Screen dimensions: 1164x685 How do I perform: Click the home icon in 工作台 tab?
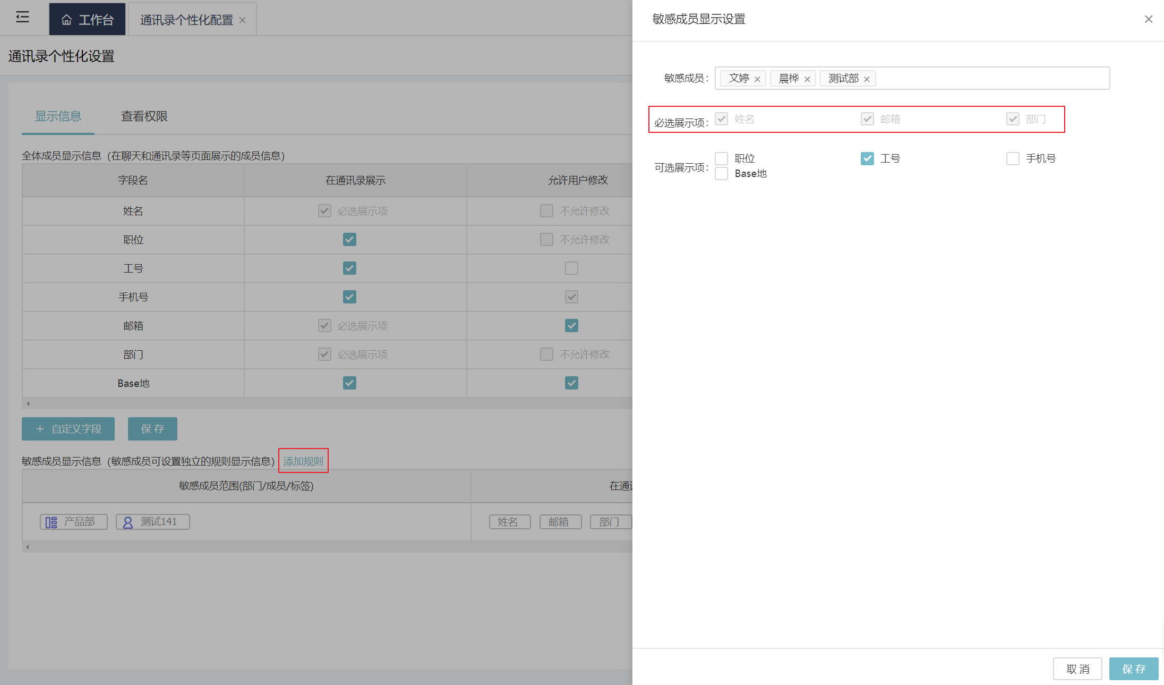point(66,20)
